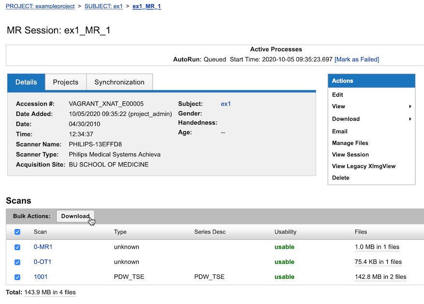Deselect the 1001 scan checkbox
The width and height of the screenshot is (424, 304).
coord(17,277)
